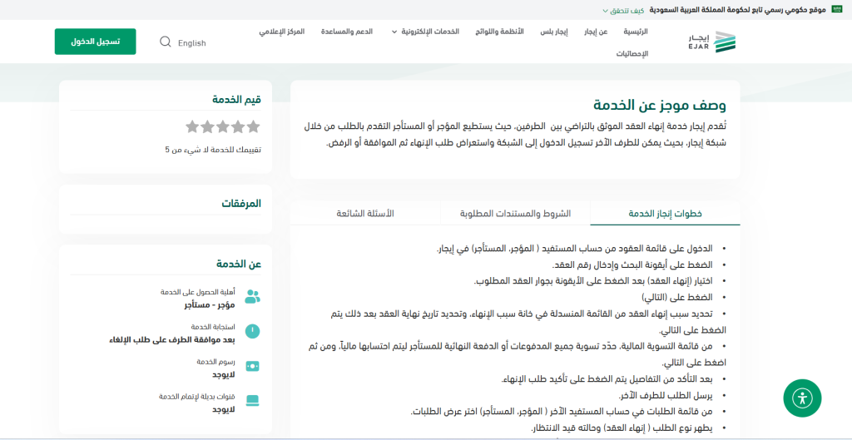Click the step 'يرسل الطلب للطرف الآخر'
The width and height of the screenshot is (852, 440).
(x=666, y=395)
